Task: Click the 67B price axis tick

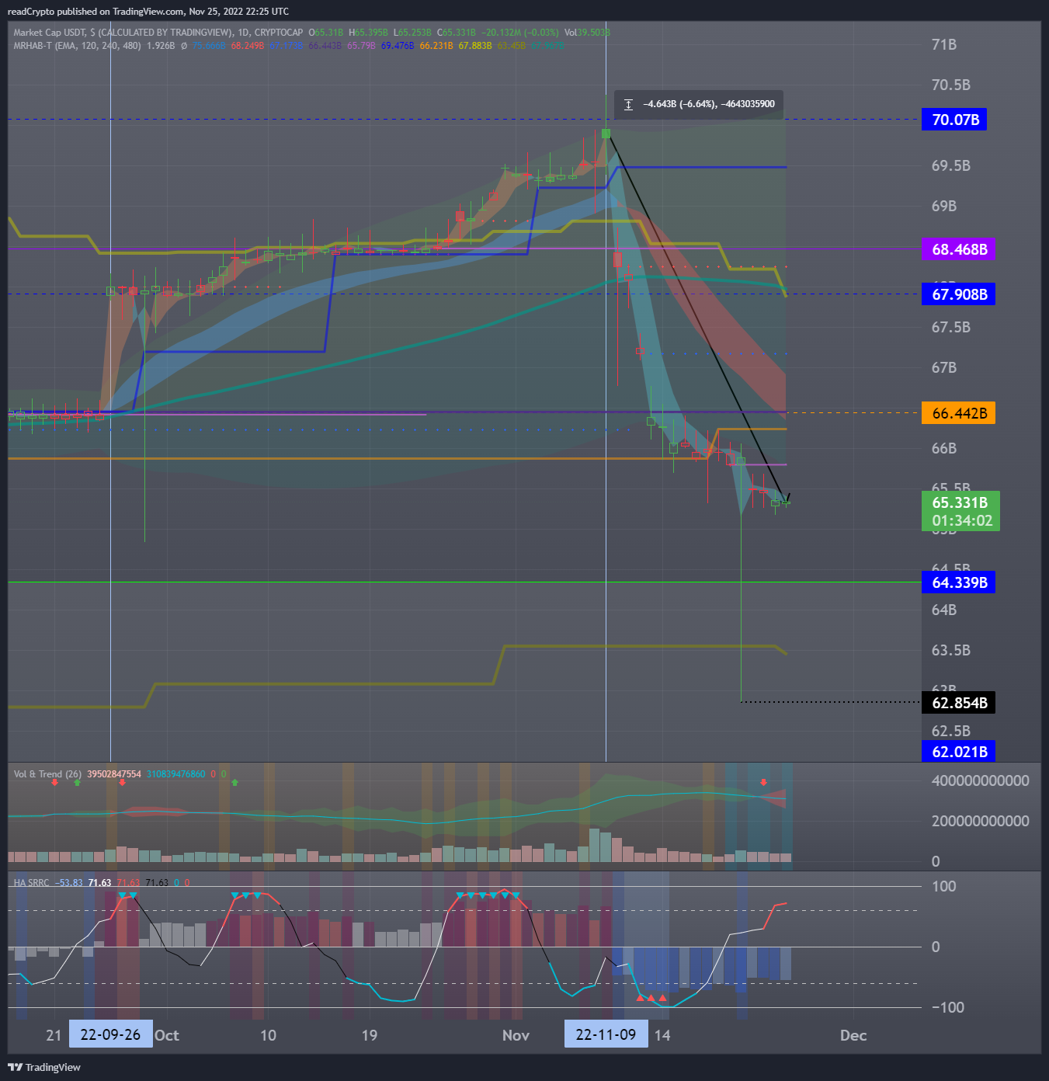Action: click(944, 367)
